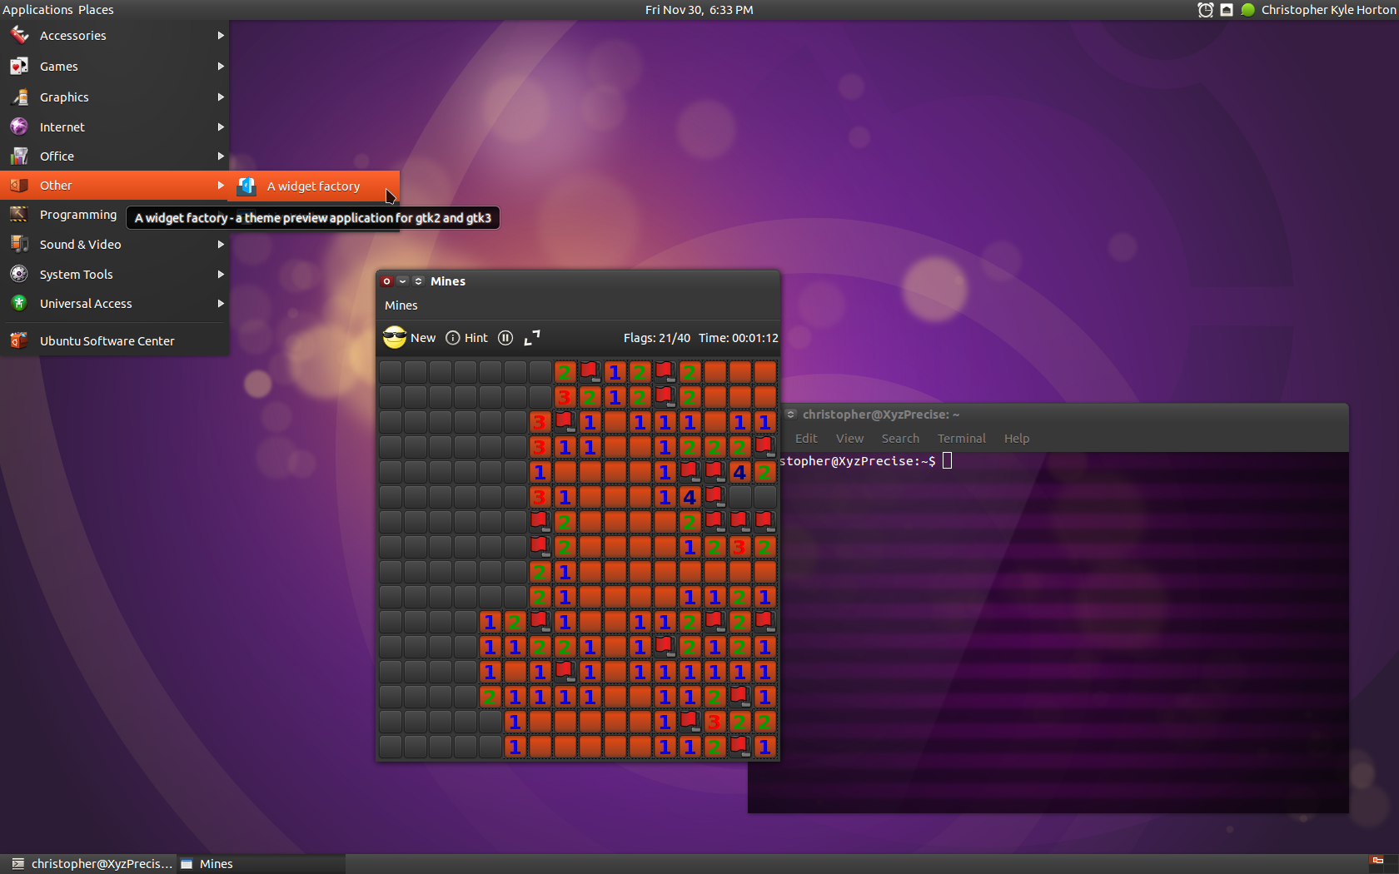Expand the Other submenu arrow
Image resolution: width=1399 pixels, height=874 pixels.
221,185
